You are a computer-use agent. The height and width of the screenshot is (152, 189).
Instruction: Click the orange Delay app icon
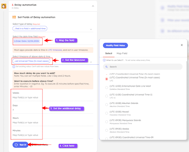click(x=4, y=6)
